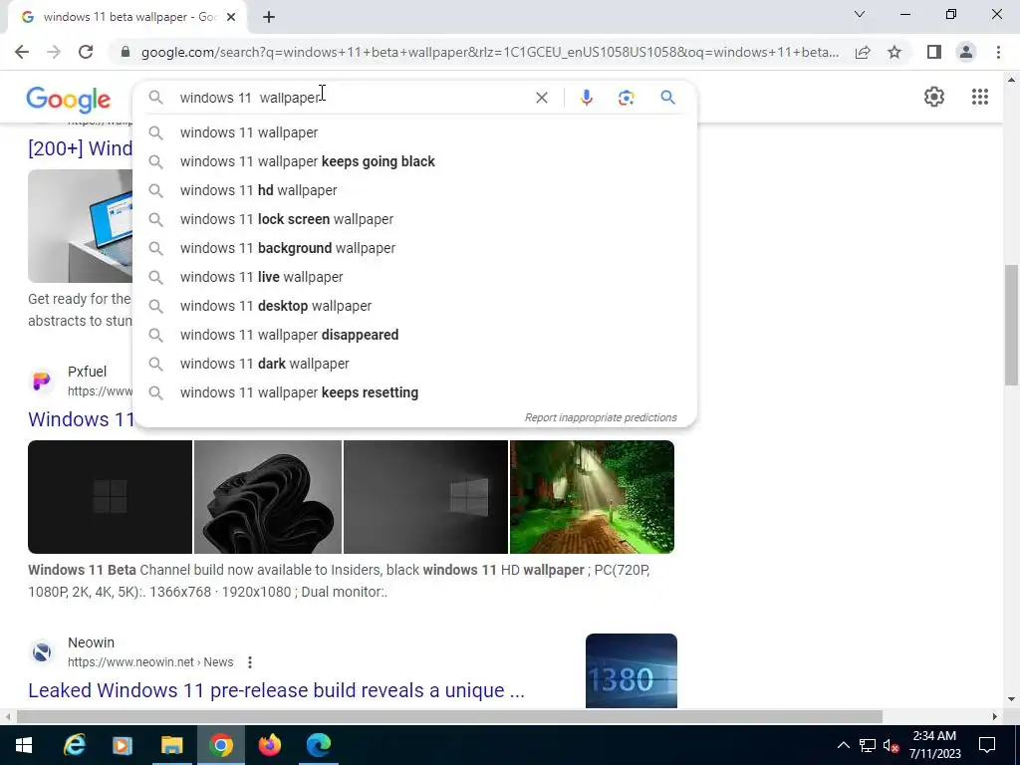Choose suggestion "windows 11 live wallpaper"

414,277
